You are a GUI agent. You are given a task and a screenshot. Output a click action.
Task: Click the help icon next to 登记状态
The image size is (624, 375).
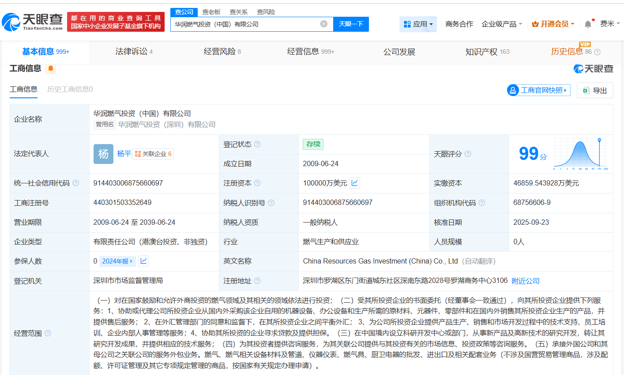pyautogui.click(x=258, y=144)
